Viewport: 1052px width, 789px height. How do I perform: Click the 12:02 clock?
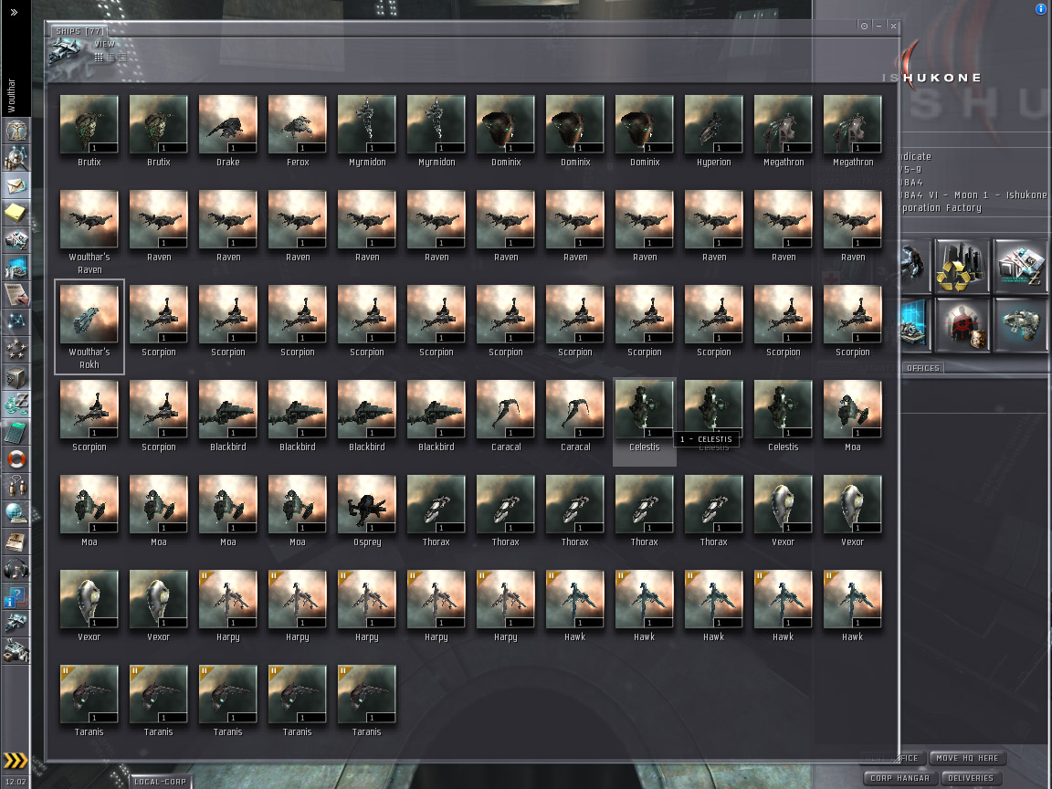16,782
